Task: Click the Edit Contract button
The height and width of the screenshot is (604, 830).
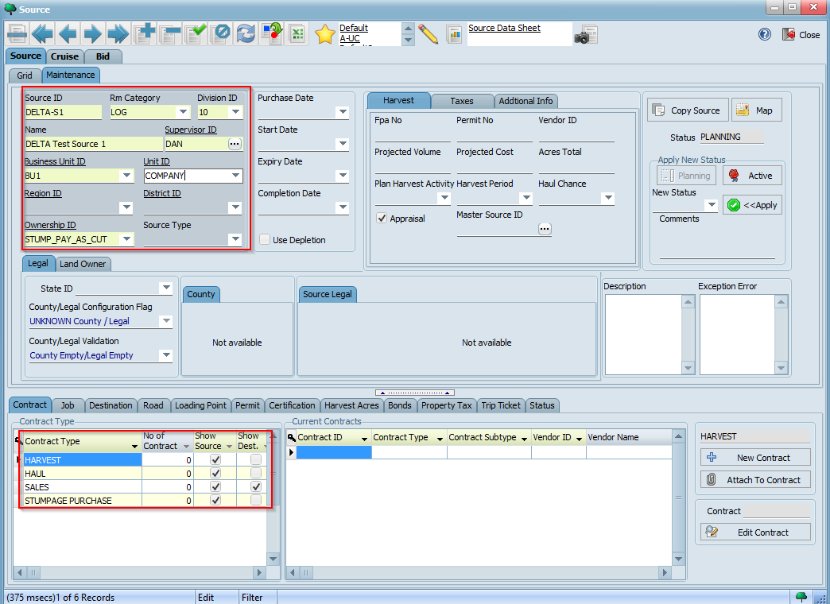Action: 755,532
